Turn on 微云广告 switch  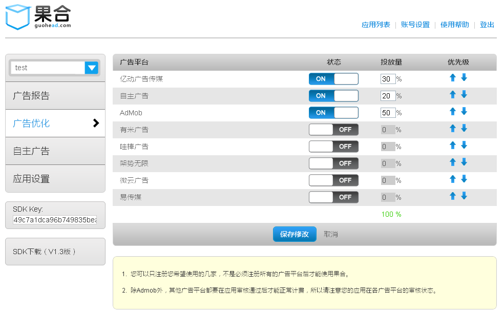pos(333,180)
